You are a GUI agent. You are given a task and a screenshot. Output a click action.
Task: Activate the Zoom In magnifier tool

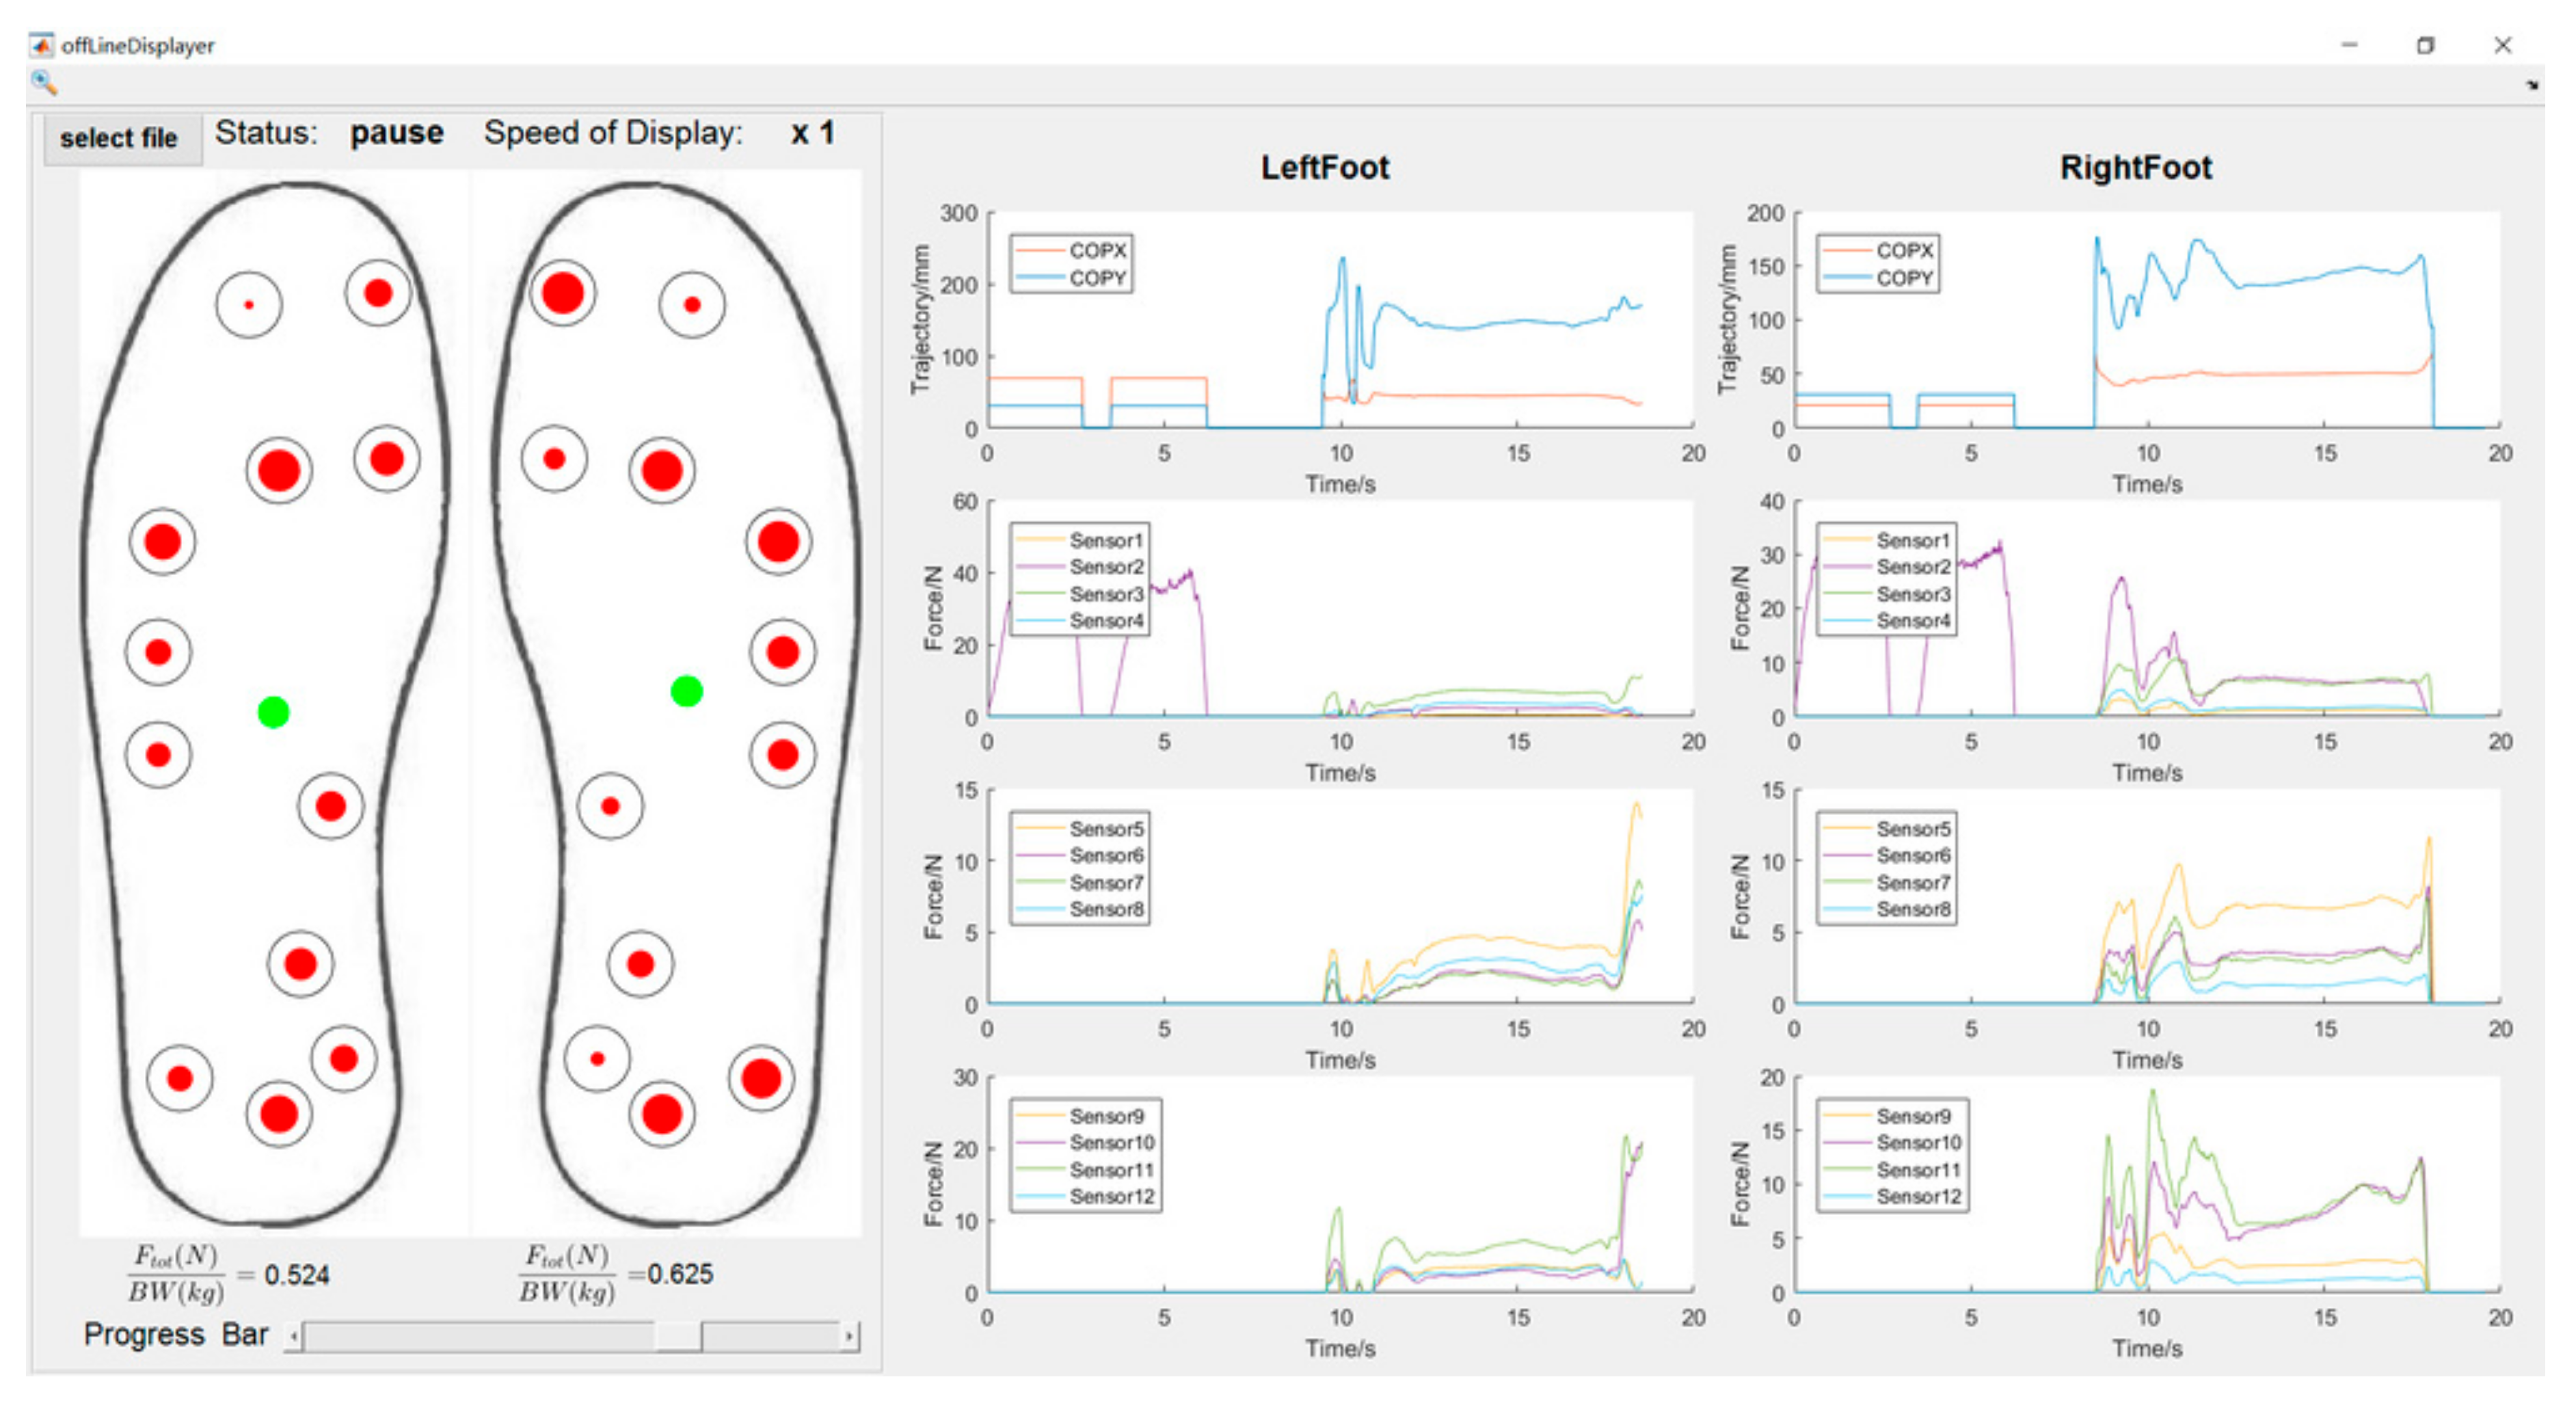click(x=43, y=82)
